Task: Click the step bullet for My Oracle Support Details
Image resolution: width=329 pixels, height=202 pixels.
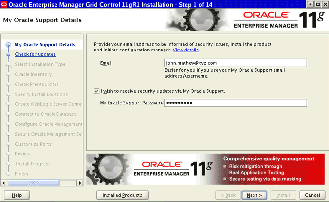Action: [8, 45]
